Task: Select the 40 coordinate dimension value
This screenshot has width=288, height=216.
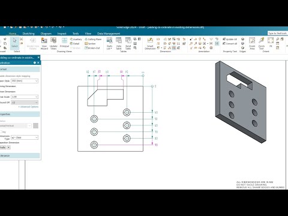Action: (156, 112)
